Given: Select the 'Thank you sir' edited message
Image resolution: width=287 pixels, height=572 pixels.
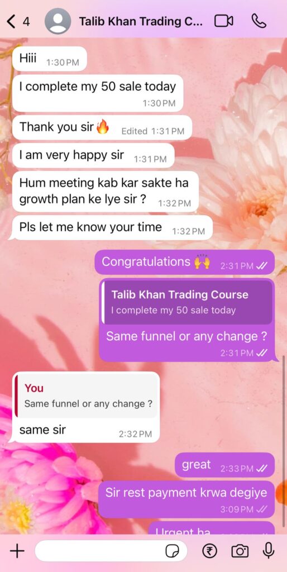Looking at the screenshot, I should [x=102, y=128].
